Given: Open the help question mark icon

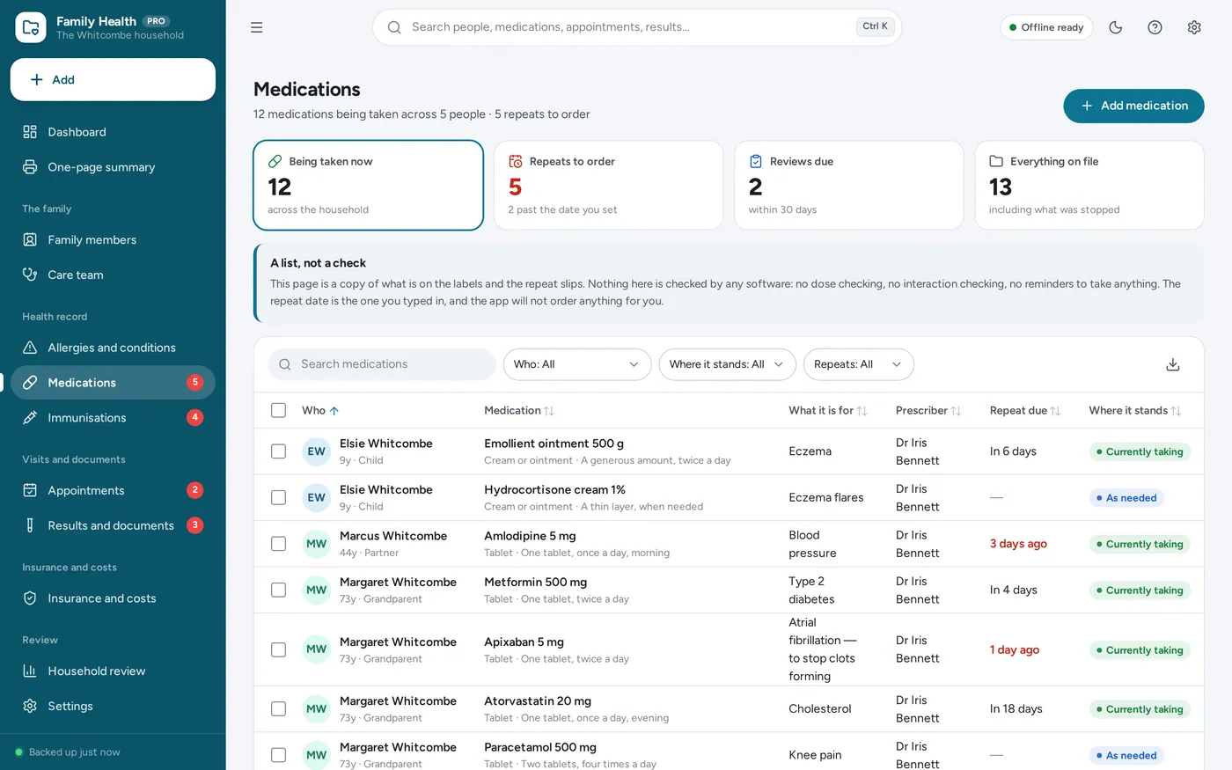Looking at the screenshot, I should coord(1155,27).
